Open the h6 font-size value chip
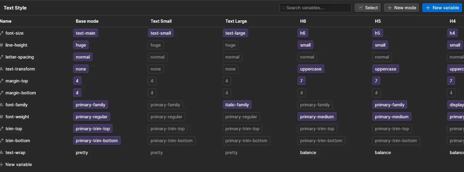The width and height of the screenshot is (464, 172). click(303, 33)
